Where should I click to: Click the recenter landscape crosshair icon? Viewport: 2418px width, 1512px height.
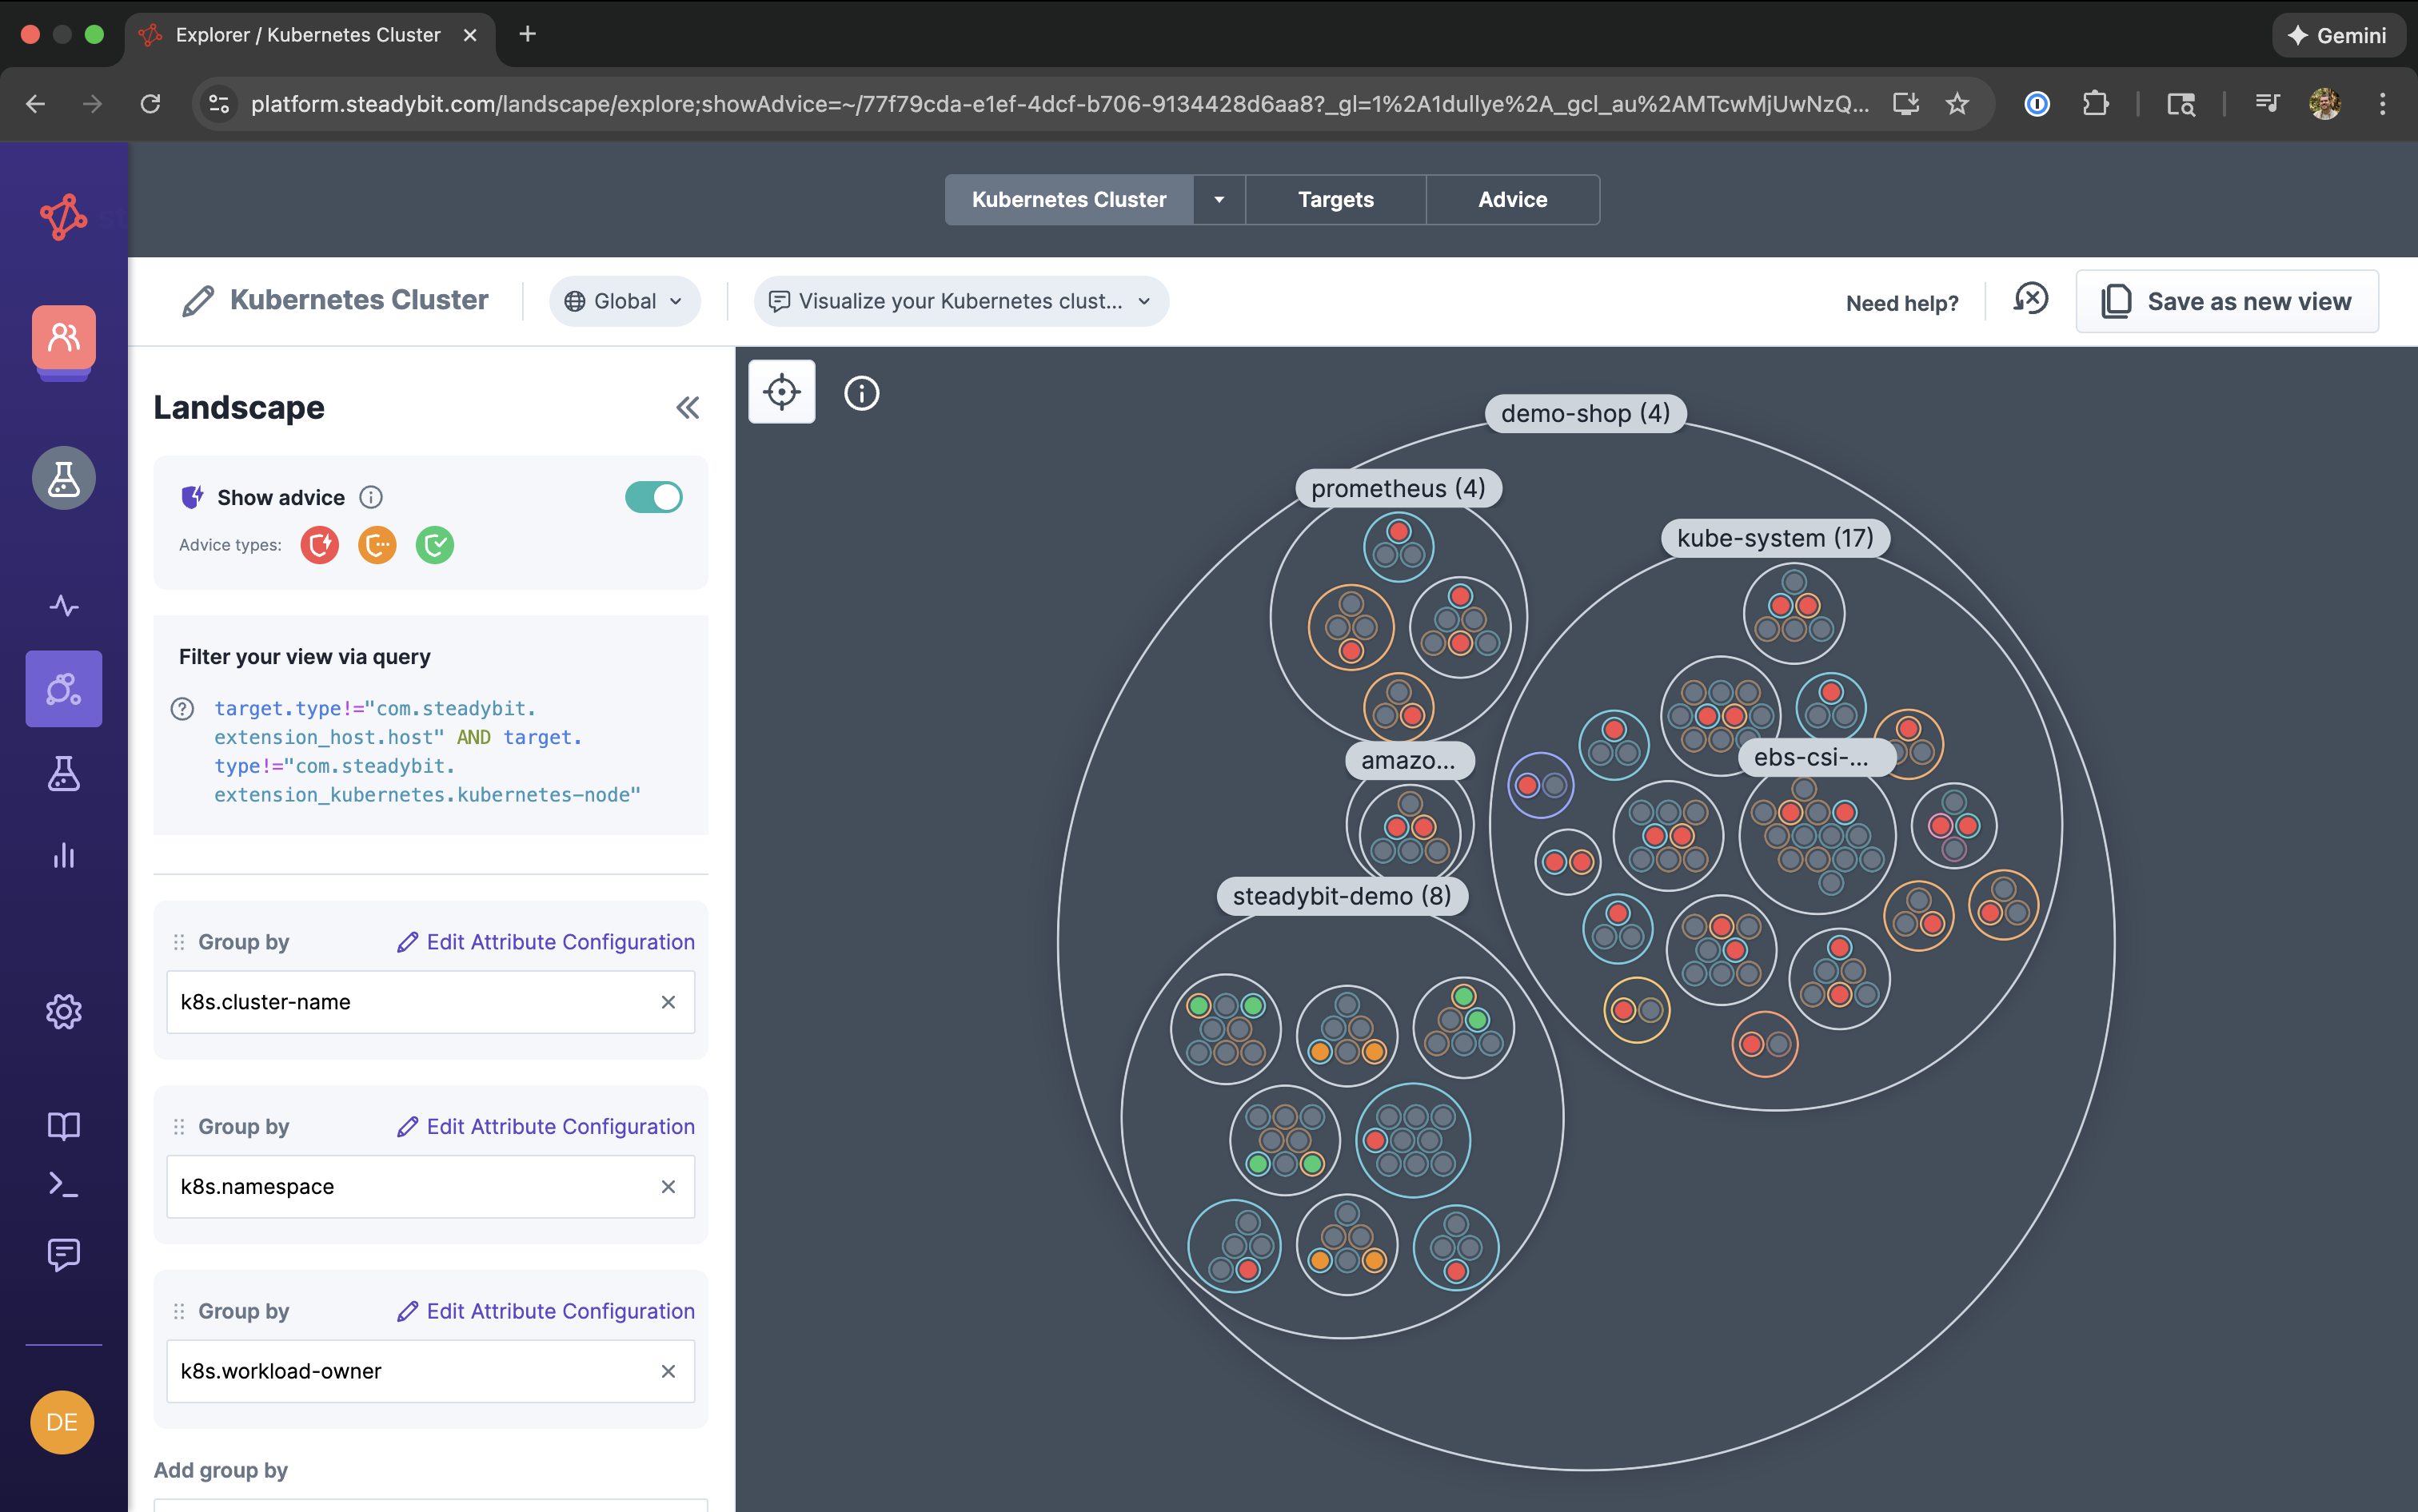[x=781, y=392]
